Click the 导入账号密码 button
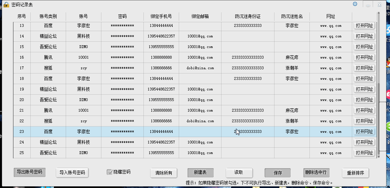Screen dimensions: 390x188 72,172
